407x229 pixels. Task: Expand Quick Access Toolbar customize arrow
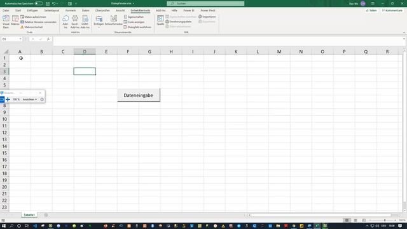pos(76,3)
